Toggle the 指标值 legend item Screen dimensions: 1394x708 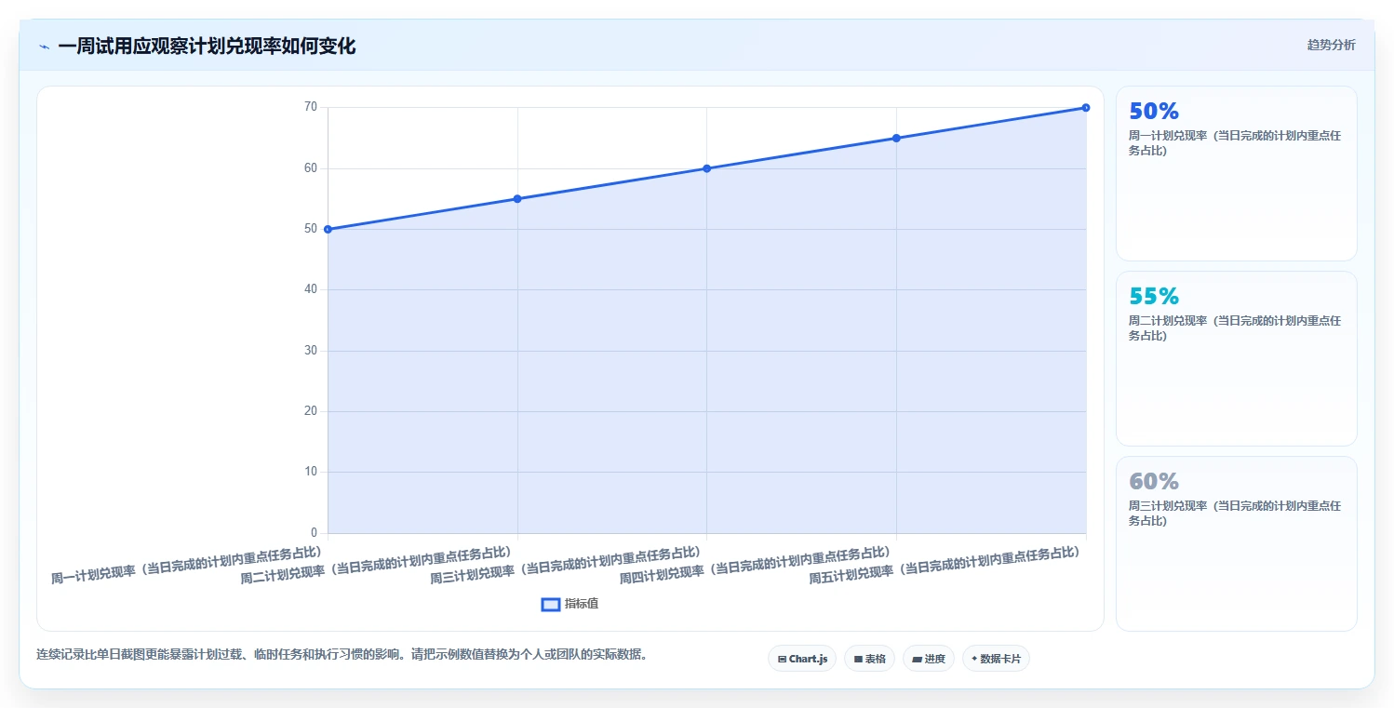570,604
